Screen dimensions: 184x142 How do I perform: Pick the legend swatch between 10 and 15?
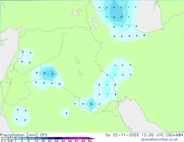[39, 138]
